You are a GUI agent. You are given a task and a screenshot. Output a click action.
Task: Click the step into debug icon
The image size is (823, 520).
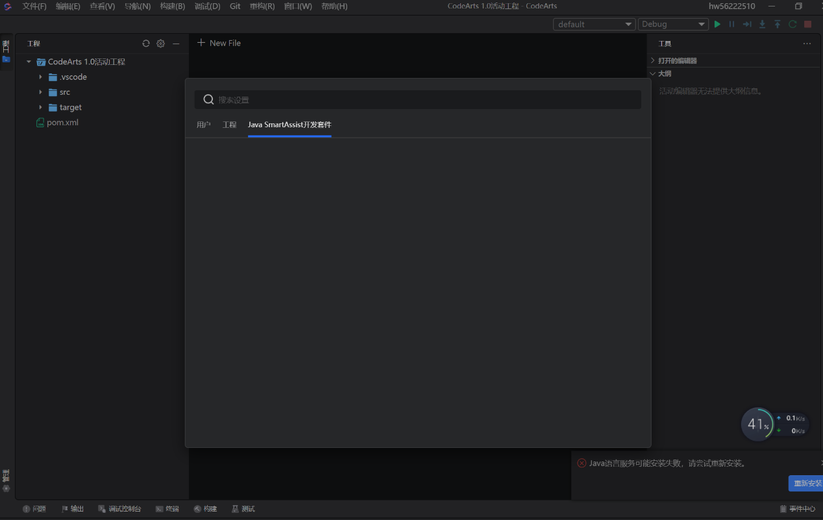(762, 24)
